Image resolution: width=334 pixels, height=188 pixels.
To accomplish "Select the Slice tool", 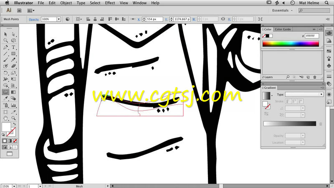I will point(13,112).
